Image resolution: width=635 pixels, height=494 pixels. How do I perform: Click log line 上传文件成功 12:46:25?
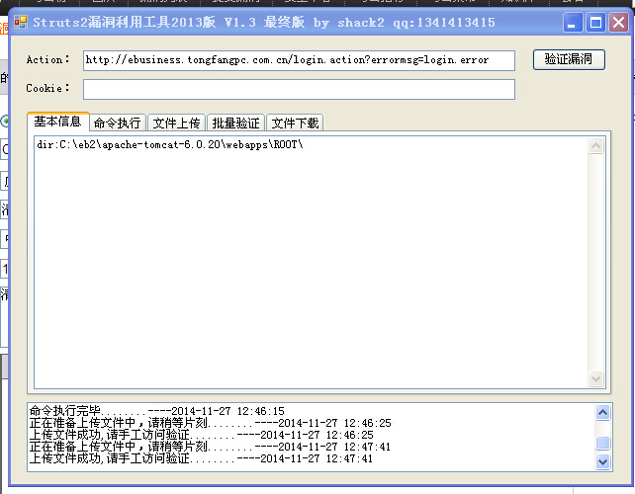[201, 435]
